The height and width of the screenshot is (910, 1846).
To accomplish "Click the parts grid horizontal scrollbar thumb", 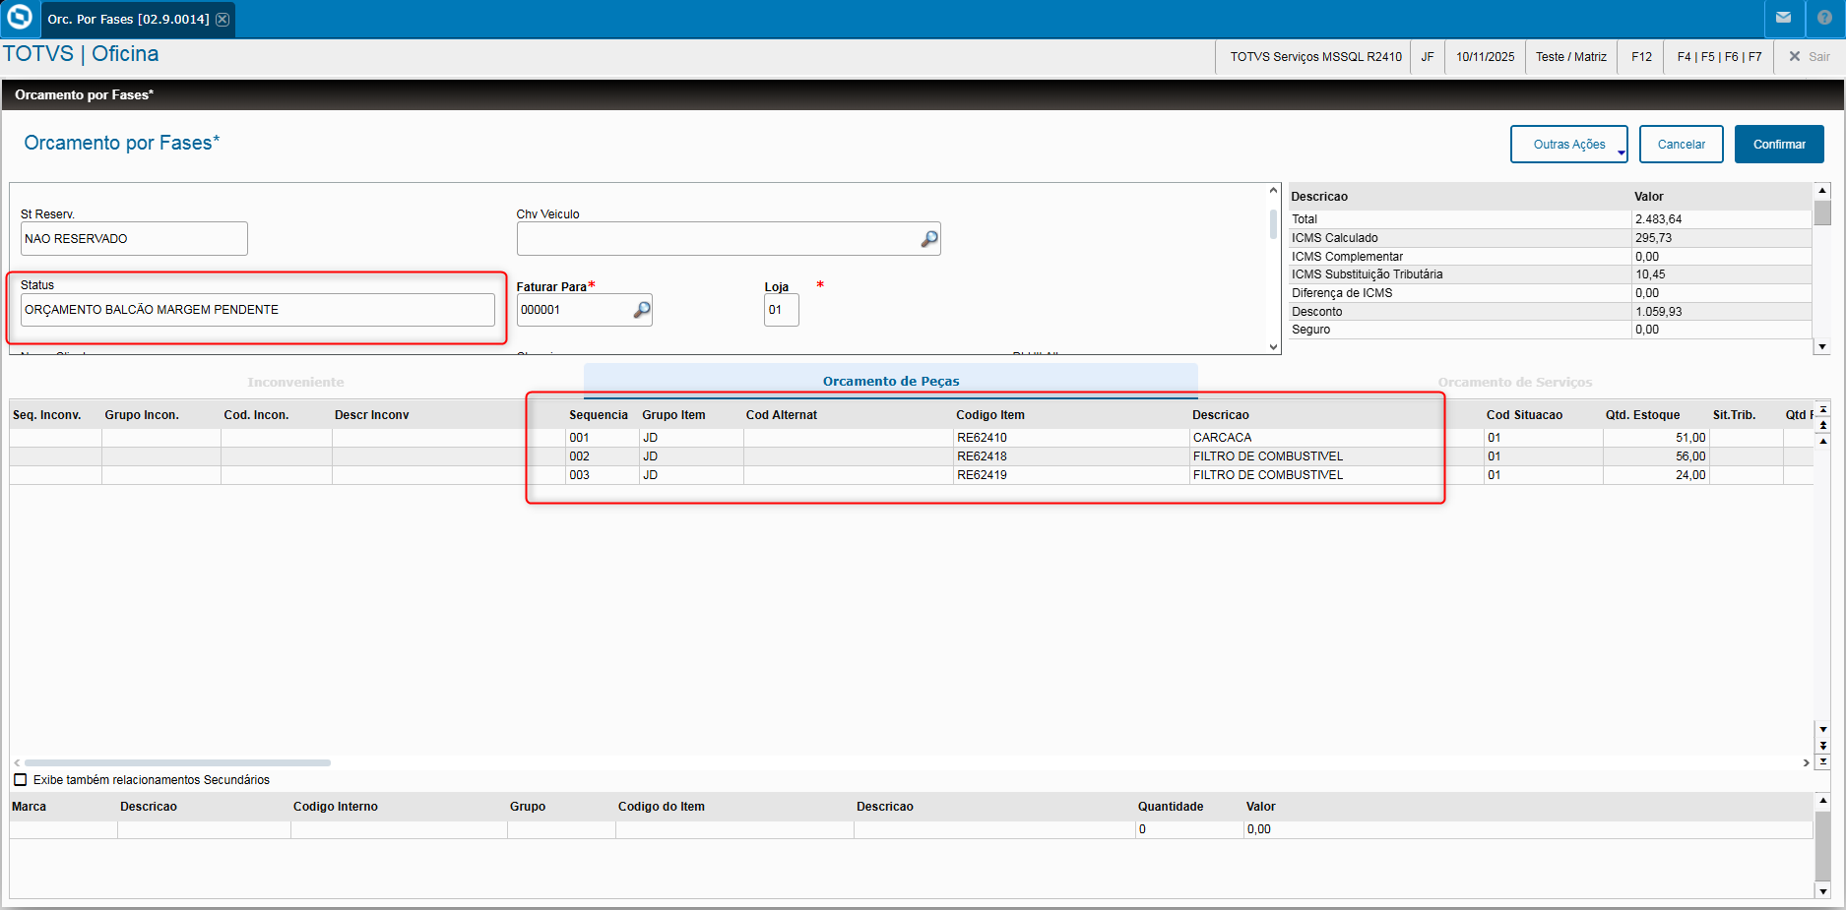I will click(x=177, y=762).
